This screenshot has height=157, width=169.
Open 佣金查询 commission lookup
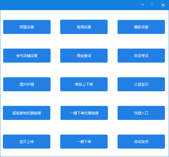click(84, 56)
